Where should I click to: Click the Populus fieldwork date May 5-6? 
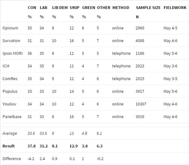[x=170, y=91]
